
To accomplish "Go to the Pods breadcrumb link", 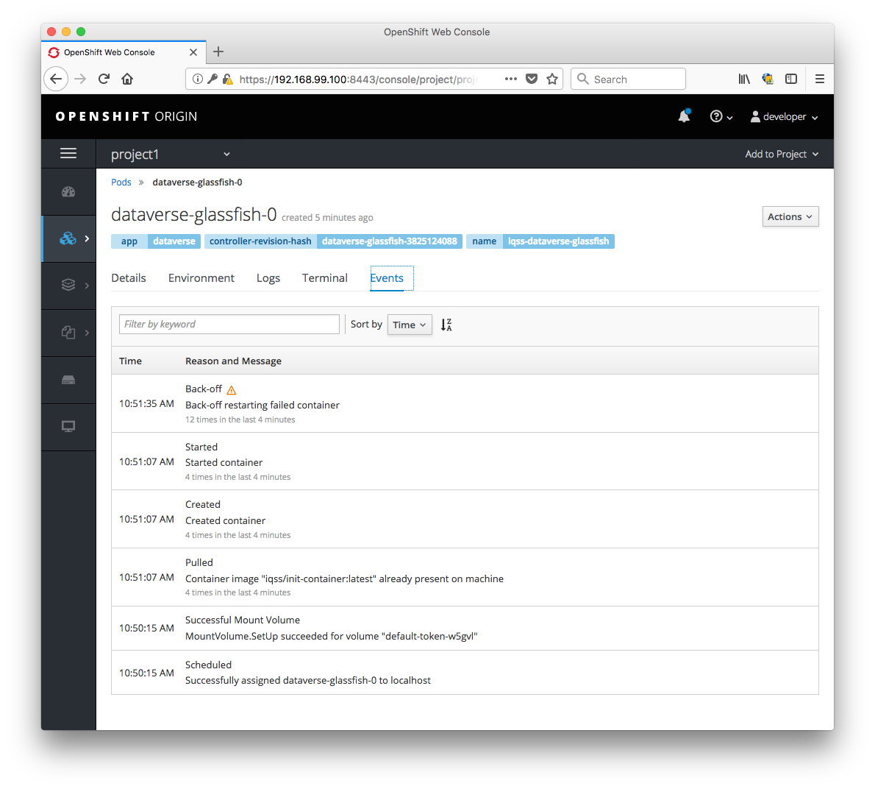I will pyautogui.click(x=121, y=182).
